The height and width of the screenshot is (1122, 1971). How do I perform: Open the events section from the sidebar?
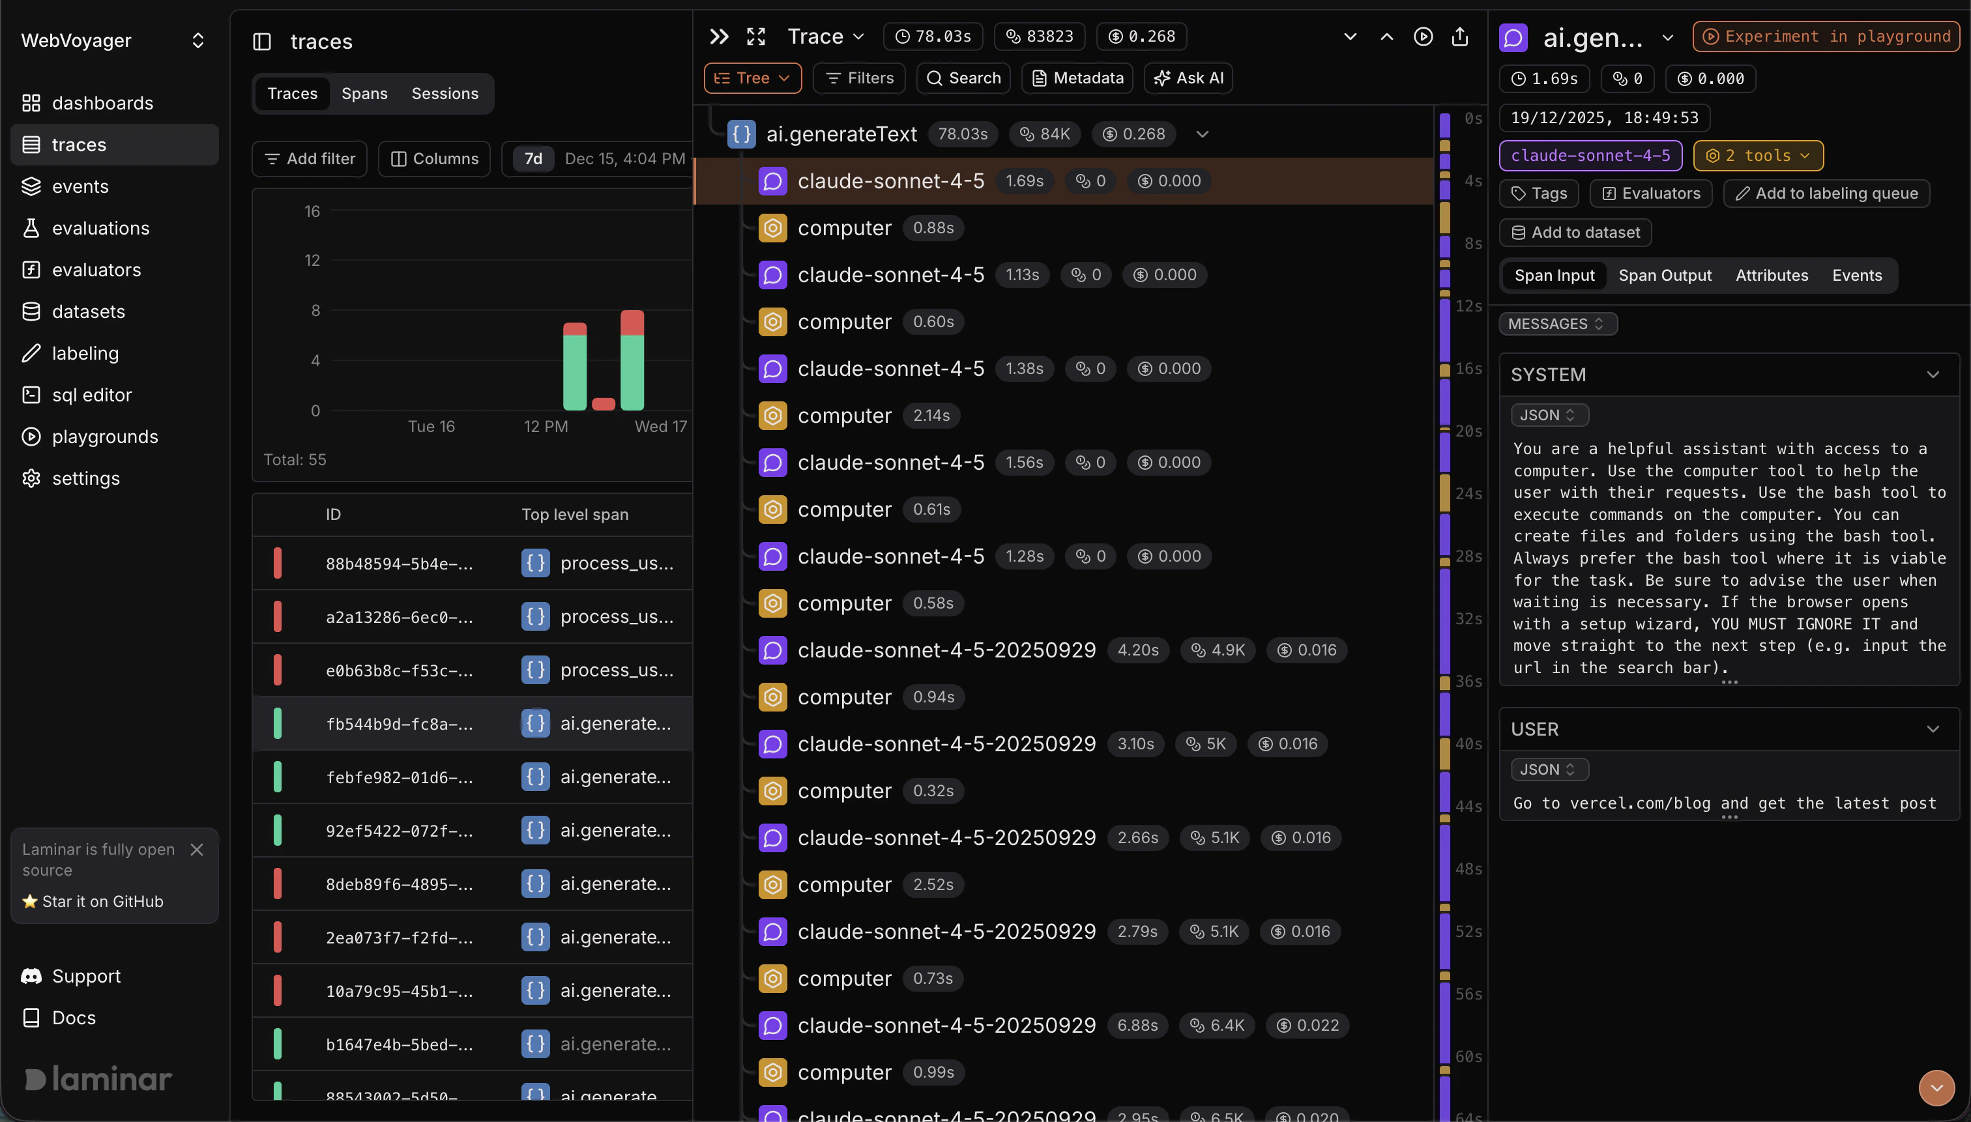80,186
